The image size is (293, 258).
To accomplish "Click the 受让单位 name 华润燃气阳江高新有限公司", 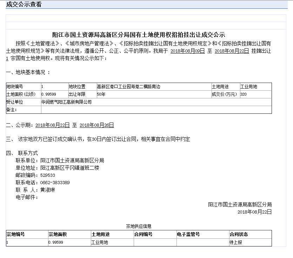I will (66, 102).
